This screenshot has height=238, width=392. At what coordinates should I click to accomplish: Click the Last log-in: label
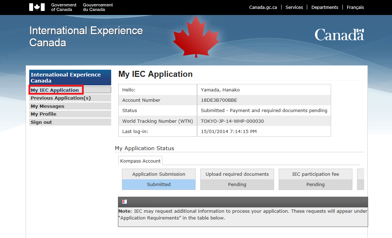point(135,132)
